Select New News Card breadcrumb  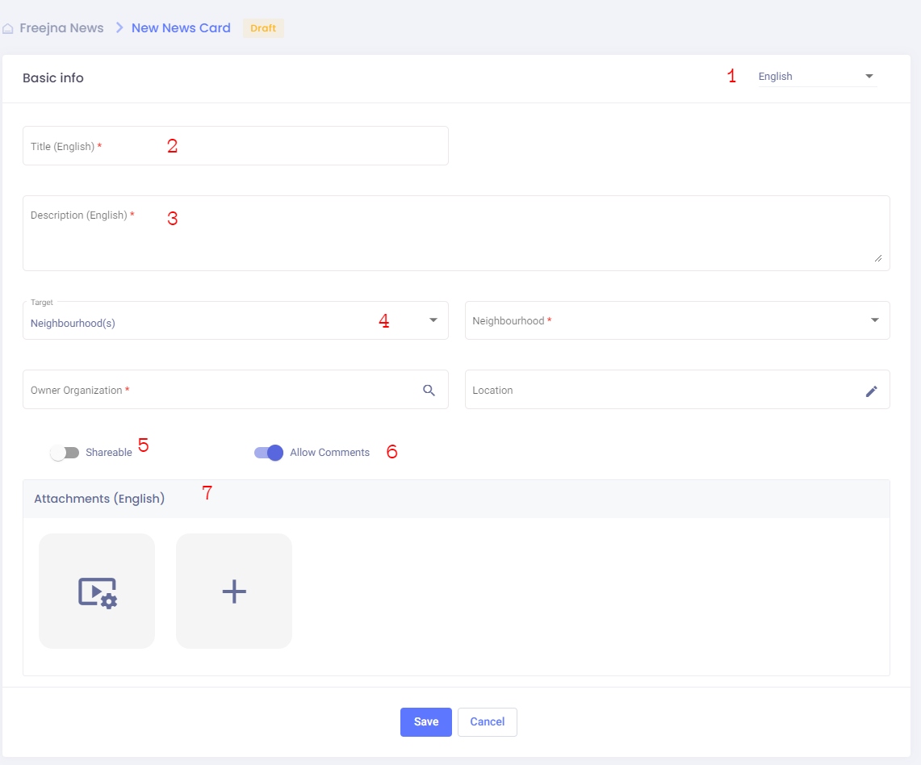[181, 28]
